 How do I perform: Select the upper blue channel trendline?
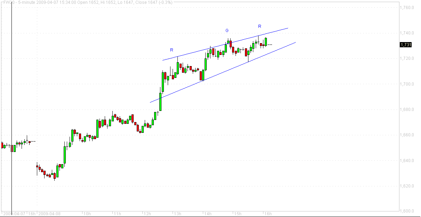pos(225,44)
